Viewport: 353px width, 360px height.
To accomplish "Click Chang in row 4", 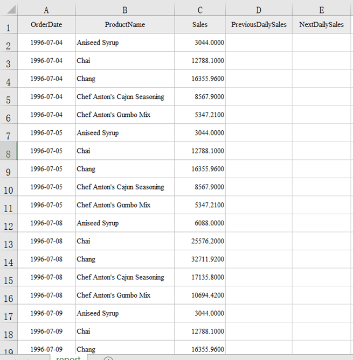I will (86, 79).
